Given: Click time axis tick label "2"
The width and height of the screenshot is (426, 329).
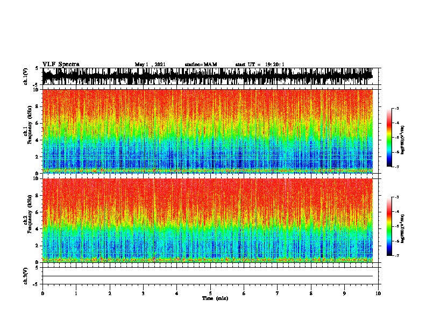Looking at the screenshot, I should pyautogui.click(x=110, y=294).
